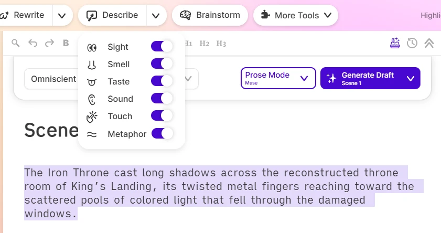
Task: Click the Brainstorm button
Action: 210,15
